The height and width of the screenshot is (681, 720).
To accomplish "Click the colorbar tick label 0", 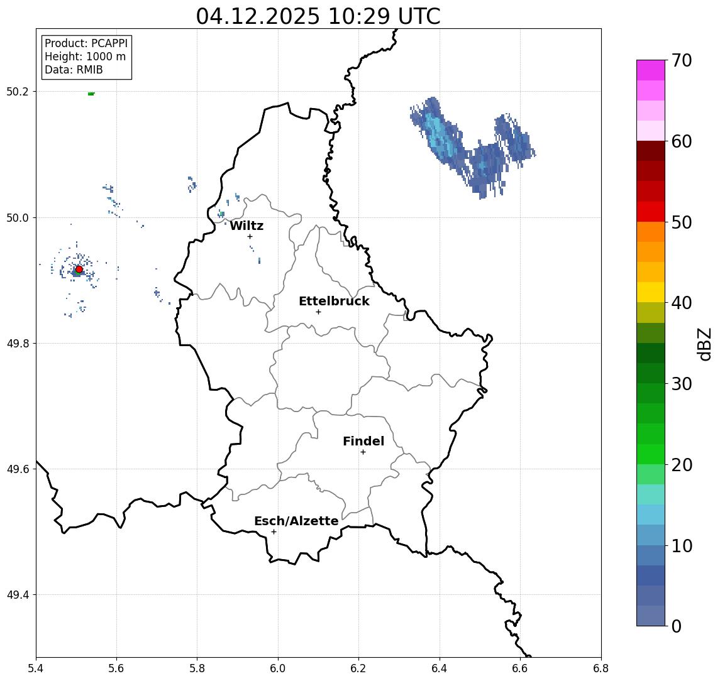I will click(677, 626).
